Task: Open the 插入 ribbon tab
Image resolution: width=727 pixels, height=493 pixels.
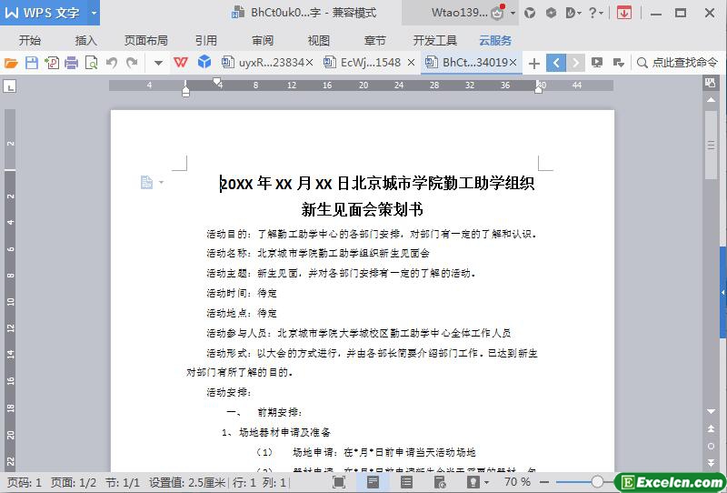Action: pos(85,40)
